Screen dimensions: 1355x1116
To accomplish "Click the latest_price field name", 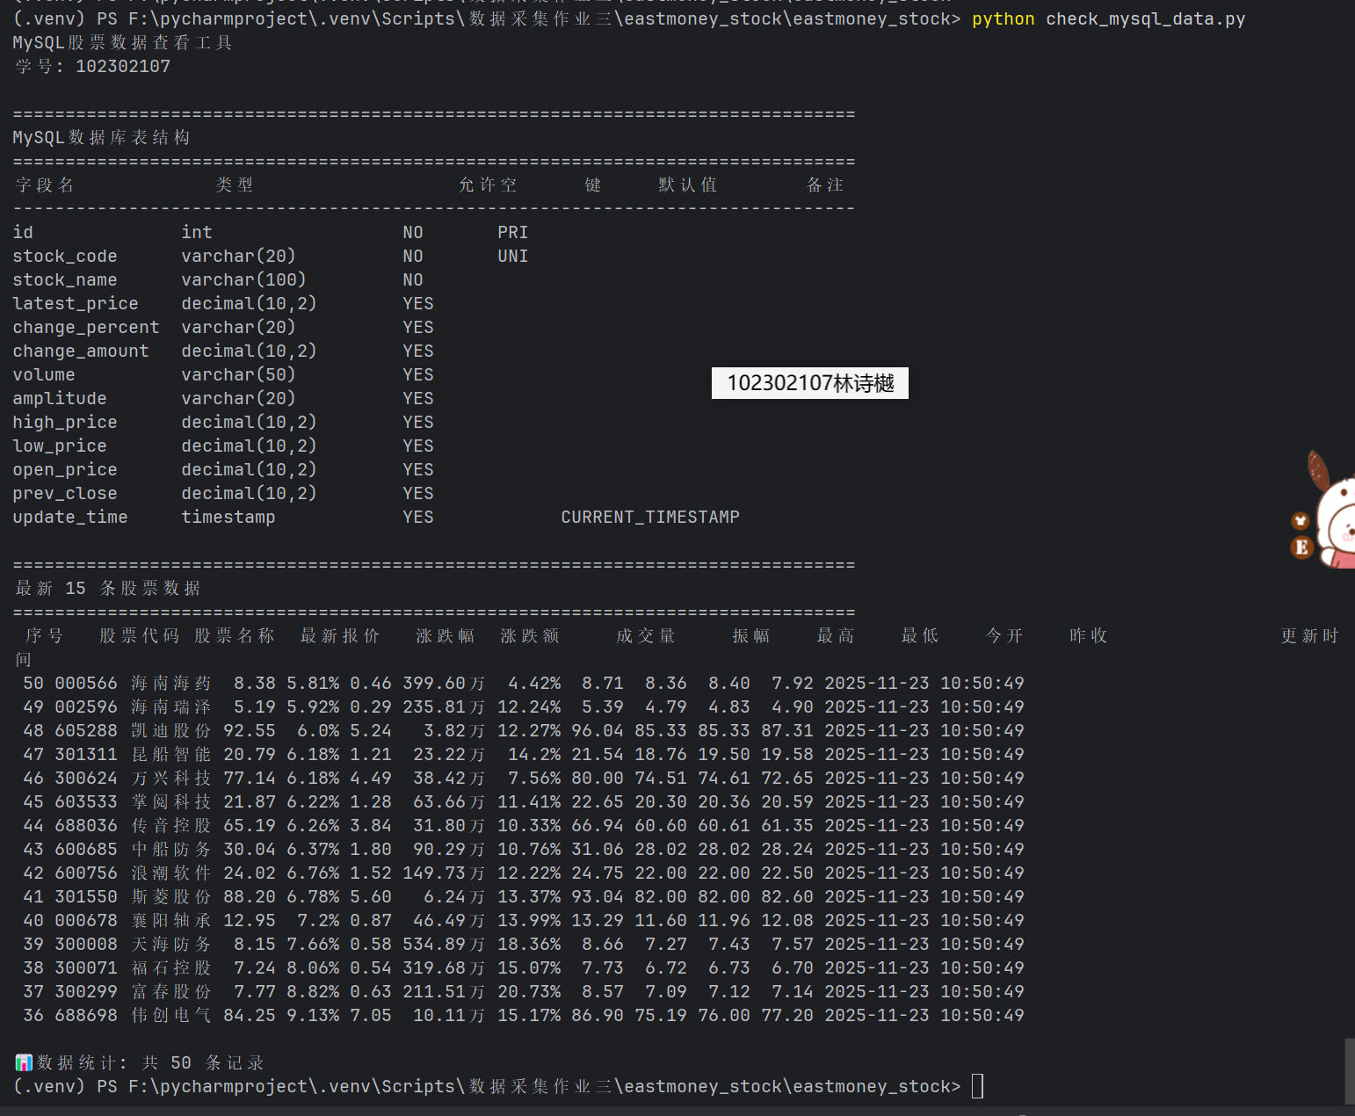I will (76, 303).
